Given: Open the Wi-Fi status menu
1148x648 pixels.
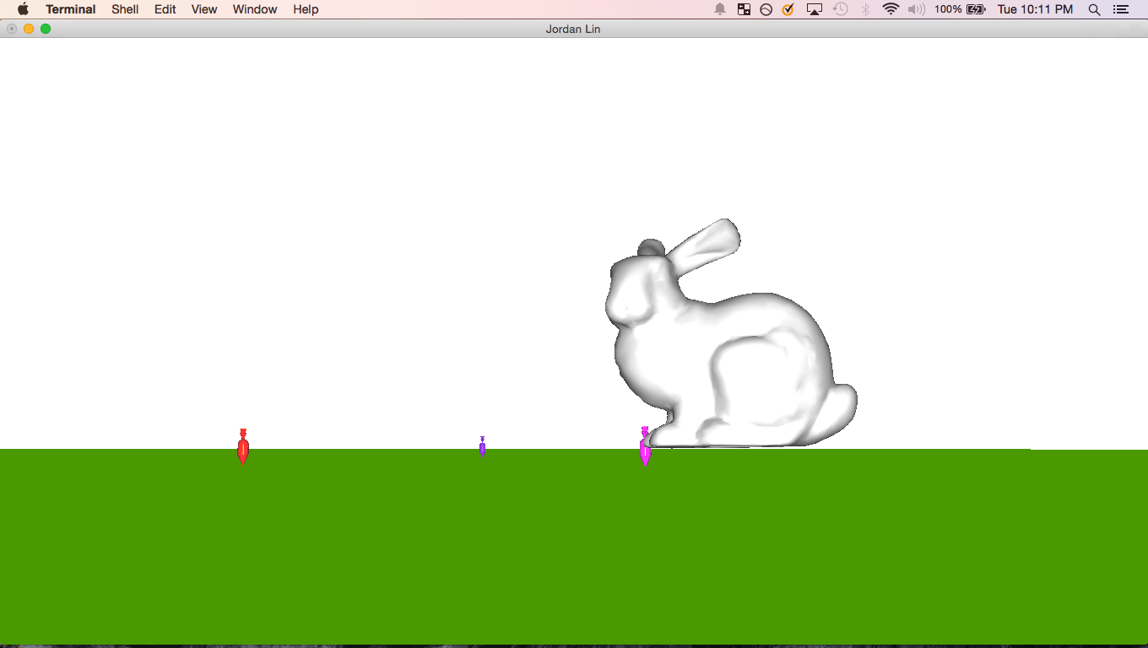Looking at the screenshot, I should [891, 9].
